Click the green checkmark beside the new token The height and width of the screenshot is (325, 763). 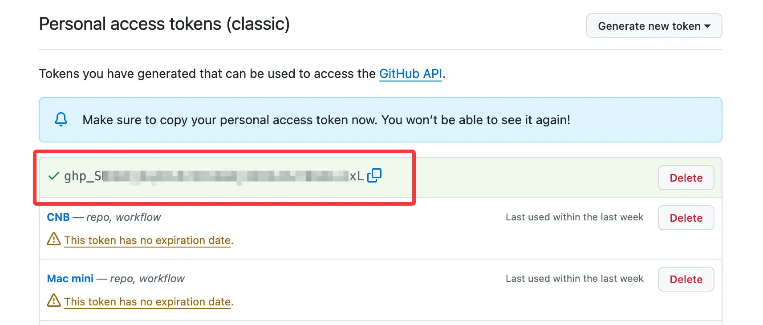point(53,176)
